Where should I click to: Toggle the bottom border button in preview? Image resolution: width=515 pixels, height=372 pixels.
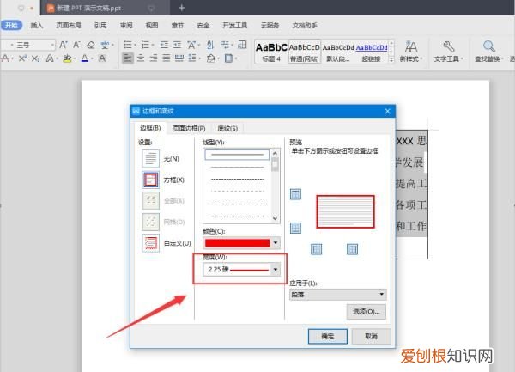coord(295,228)
